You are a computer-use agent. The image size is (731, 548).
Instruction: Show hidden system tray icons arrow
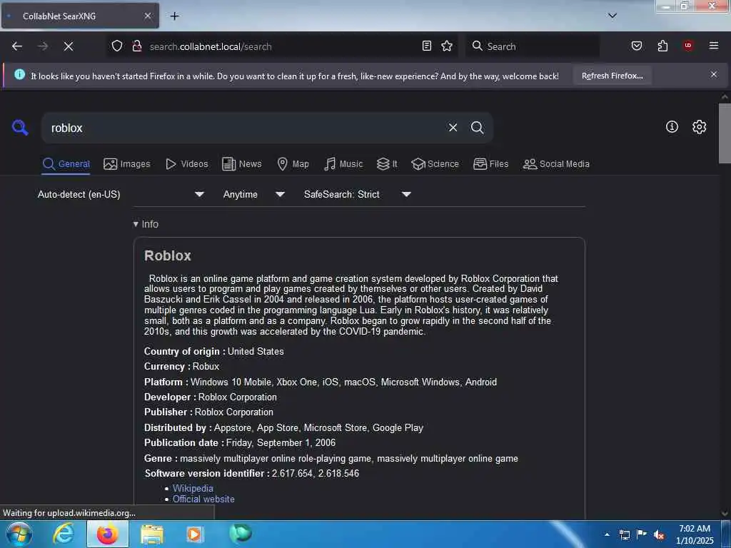pos(607,534)
